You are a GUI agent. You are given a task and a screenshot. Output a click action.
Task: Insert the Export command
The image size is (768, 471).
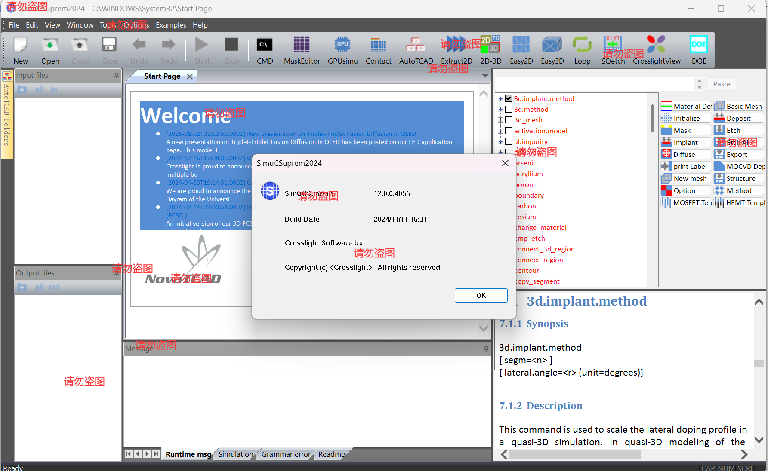pos(739,154)
